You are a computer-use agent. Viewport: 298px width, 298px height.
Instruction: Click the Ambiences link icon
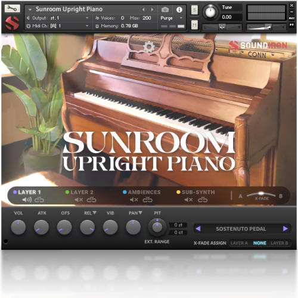coord(148,200)
